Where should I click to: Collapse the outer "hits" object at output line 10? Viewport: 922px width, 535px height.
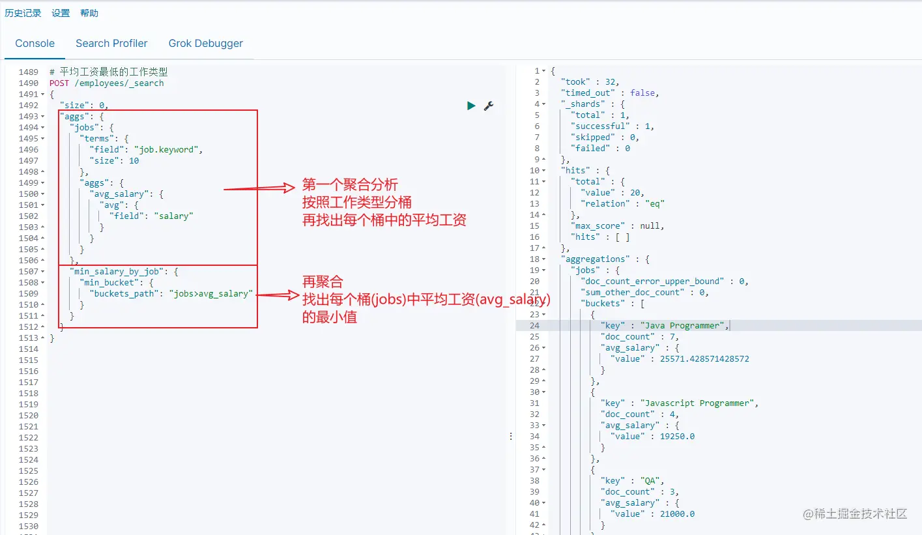pyautogui.click(x=544, y=171)
